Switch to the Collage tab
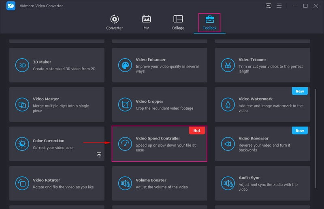 point(178,23)
